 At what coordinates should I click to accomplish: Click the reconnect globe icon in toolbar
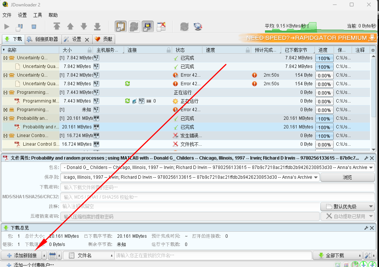pos(198,27)
